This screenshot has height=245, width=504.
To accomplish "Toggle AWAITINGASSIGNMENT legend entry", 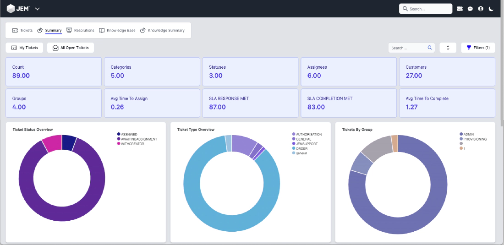I will click(x=137, y=139).
